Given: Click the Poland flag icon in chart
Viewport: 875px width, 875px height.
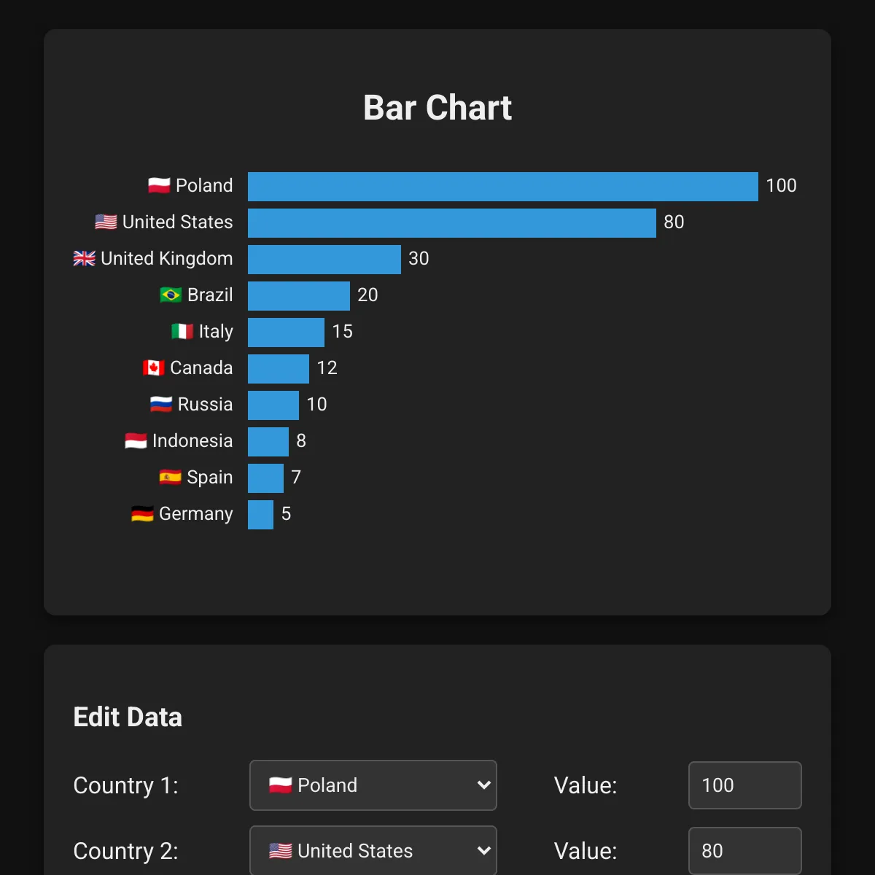Looking at the screenshot, I should coord(159,185).
